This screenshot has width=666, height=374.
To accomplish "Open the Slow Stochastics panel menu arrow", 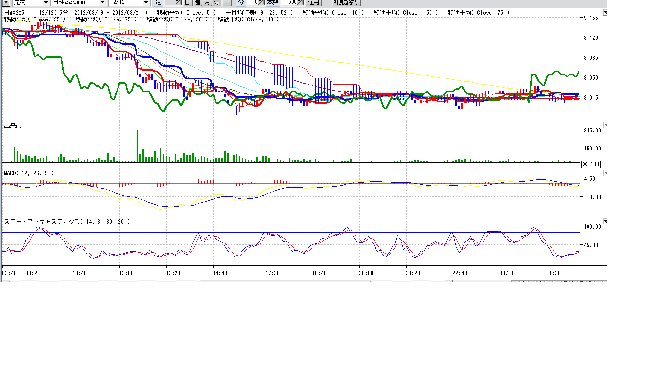I will pos(605,221).
